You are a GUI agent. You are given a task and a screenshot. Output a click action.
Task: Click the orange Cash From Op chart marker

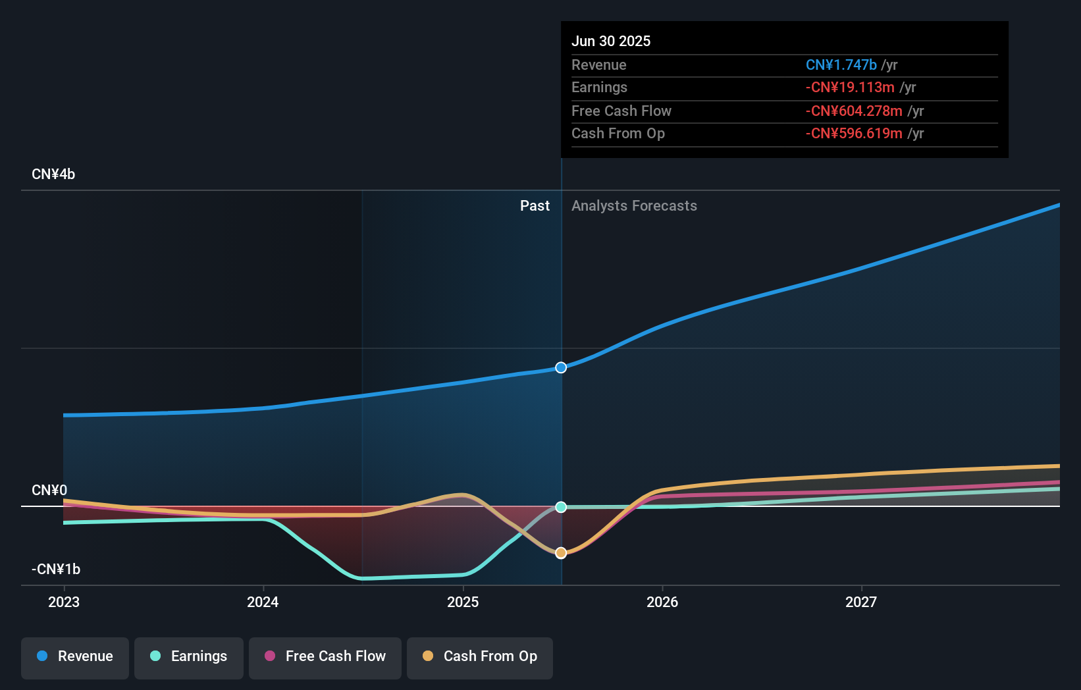tap(560, 553)
